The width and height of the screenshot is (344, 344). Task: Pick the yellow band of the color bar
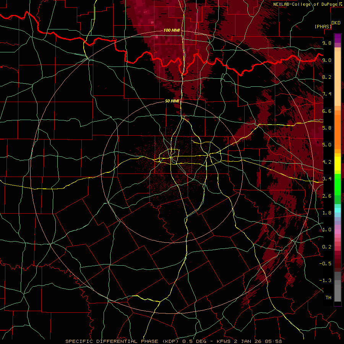click(338, 164)
